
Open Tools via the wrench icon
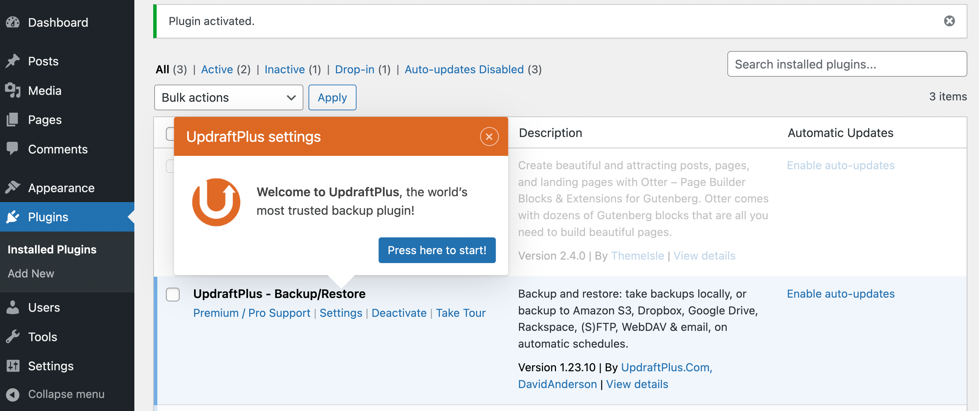tap(13, 337)
